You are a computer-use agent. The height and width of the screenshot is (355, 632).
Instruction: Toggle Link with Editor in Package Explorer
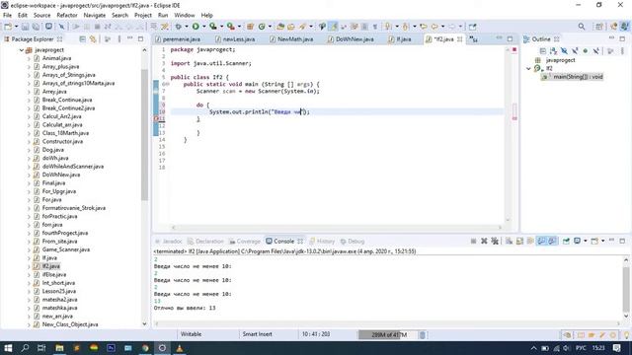93,39
